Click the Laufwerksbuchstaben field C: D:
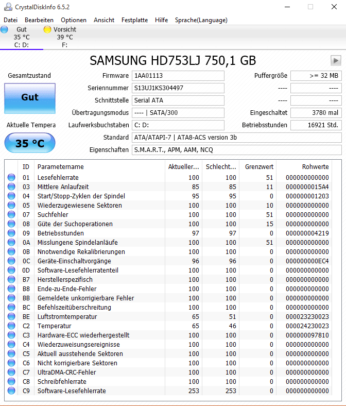This screenshot has height=406, width=346. click(x=178, y=125)
